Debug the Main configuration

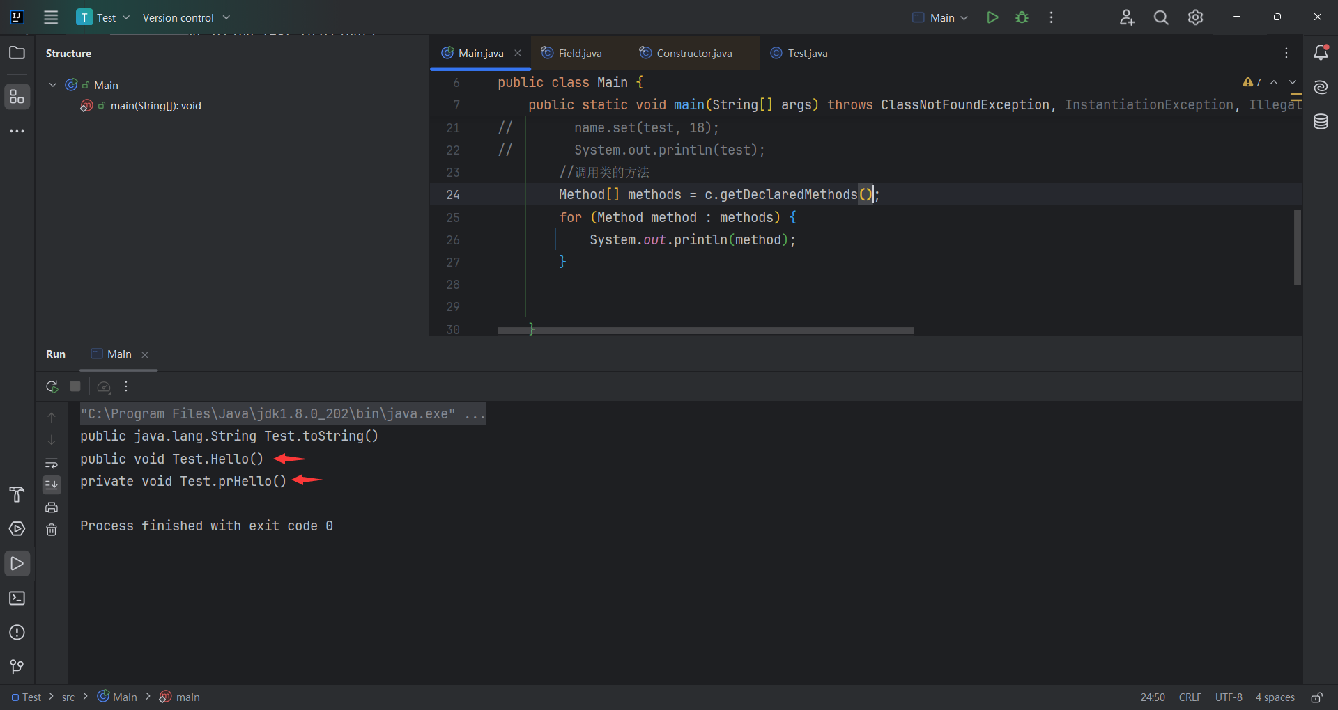pyautogui.click(x=1022, y=17)
